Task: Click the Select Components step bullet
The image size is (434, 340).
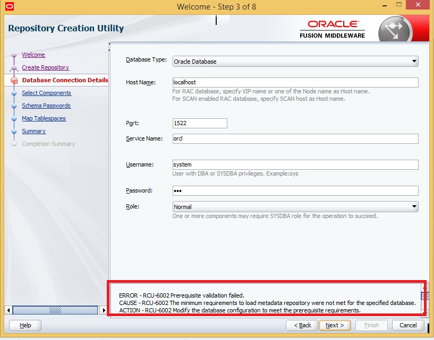Action: coord(14,93)
